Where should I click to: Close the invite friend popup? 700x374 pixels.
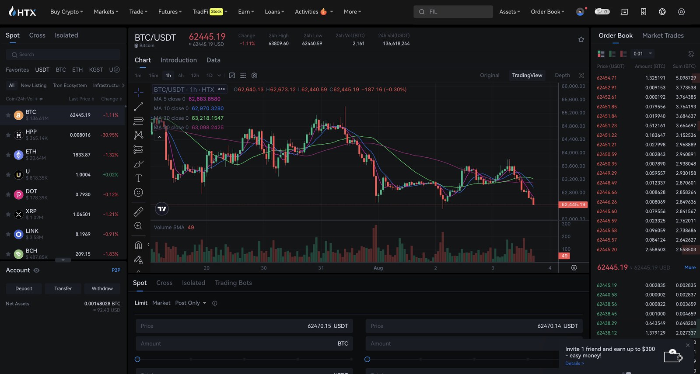(688, 345)
